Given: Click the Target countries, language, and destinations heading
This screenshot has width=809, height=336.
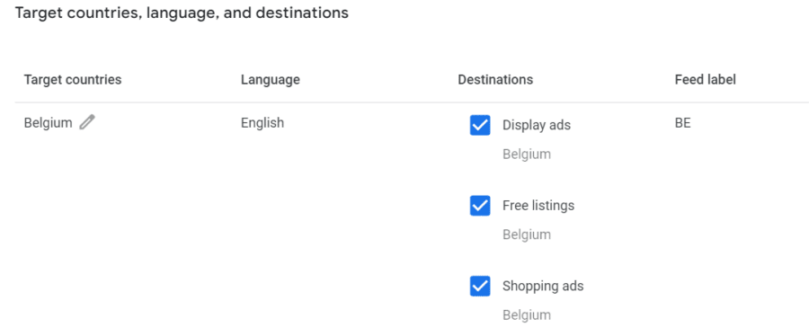Looking at the screenshot, I should click(182, 13).
